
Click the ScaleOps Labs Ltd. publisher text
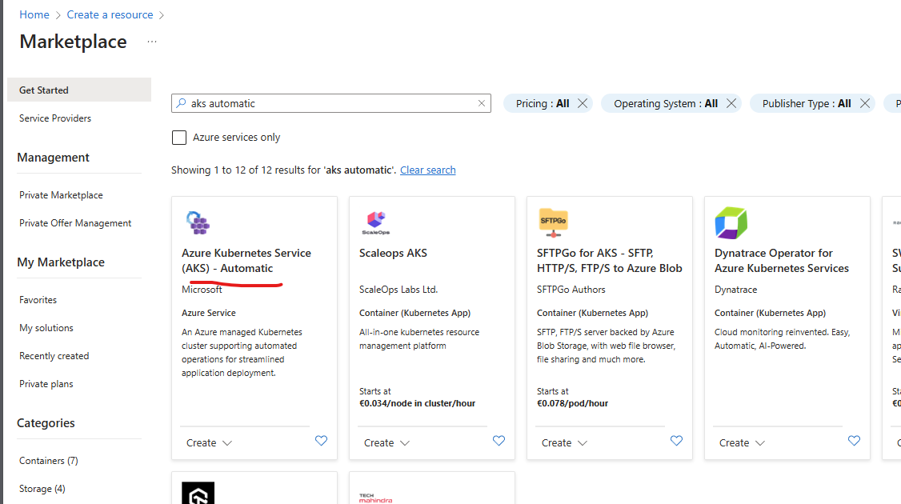[x=398, y=290]
